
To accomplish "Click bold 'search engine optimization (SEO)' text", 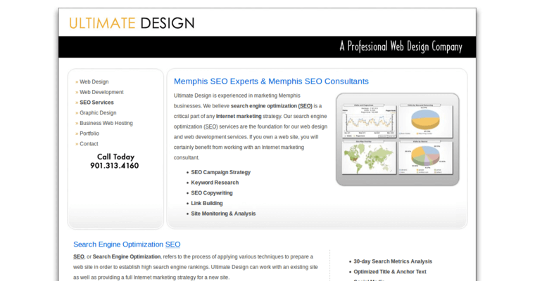I will pyautogui.click(x=272, y=106).
